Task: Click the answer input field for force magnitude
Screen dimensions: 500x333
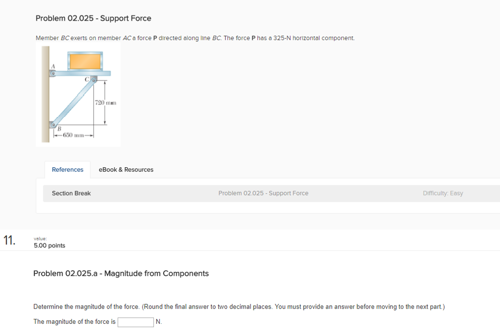Action: 136,322
